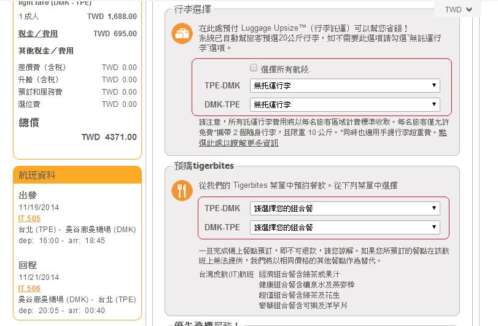The height and width of the screenshot is (326, 498).
Task: Click the departure date 11/16/2014
Action: pos(39,208)
